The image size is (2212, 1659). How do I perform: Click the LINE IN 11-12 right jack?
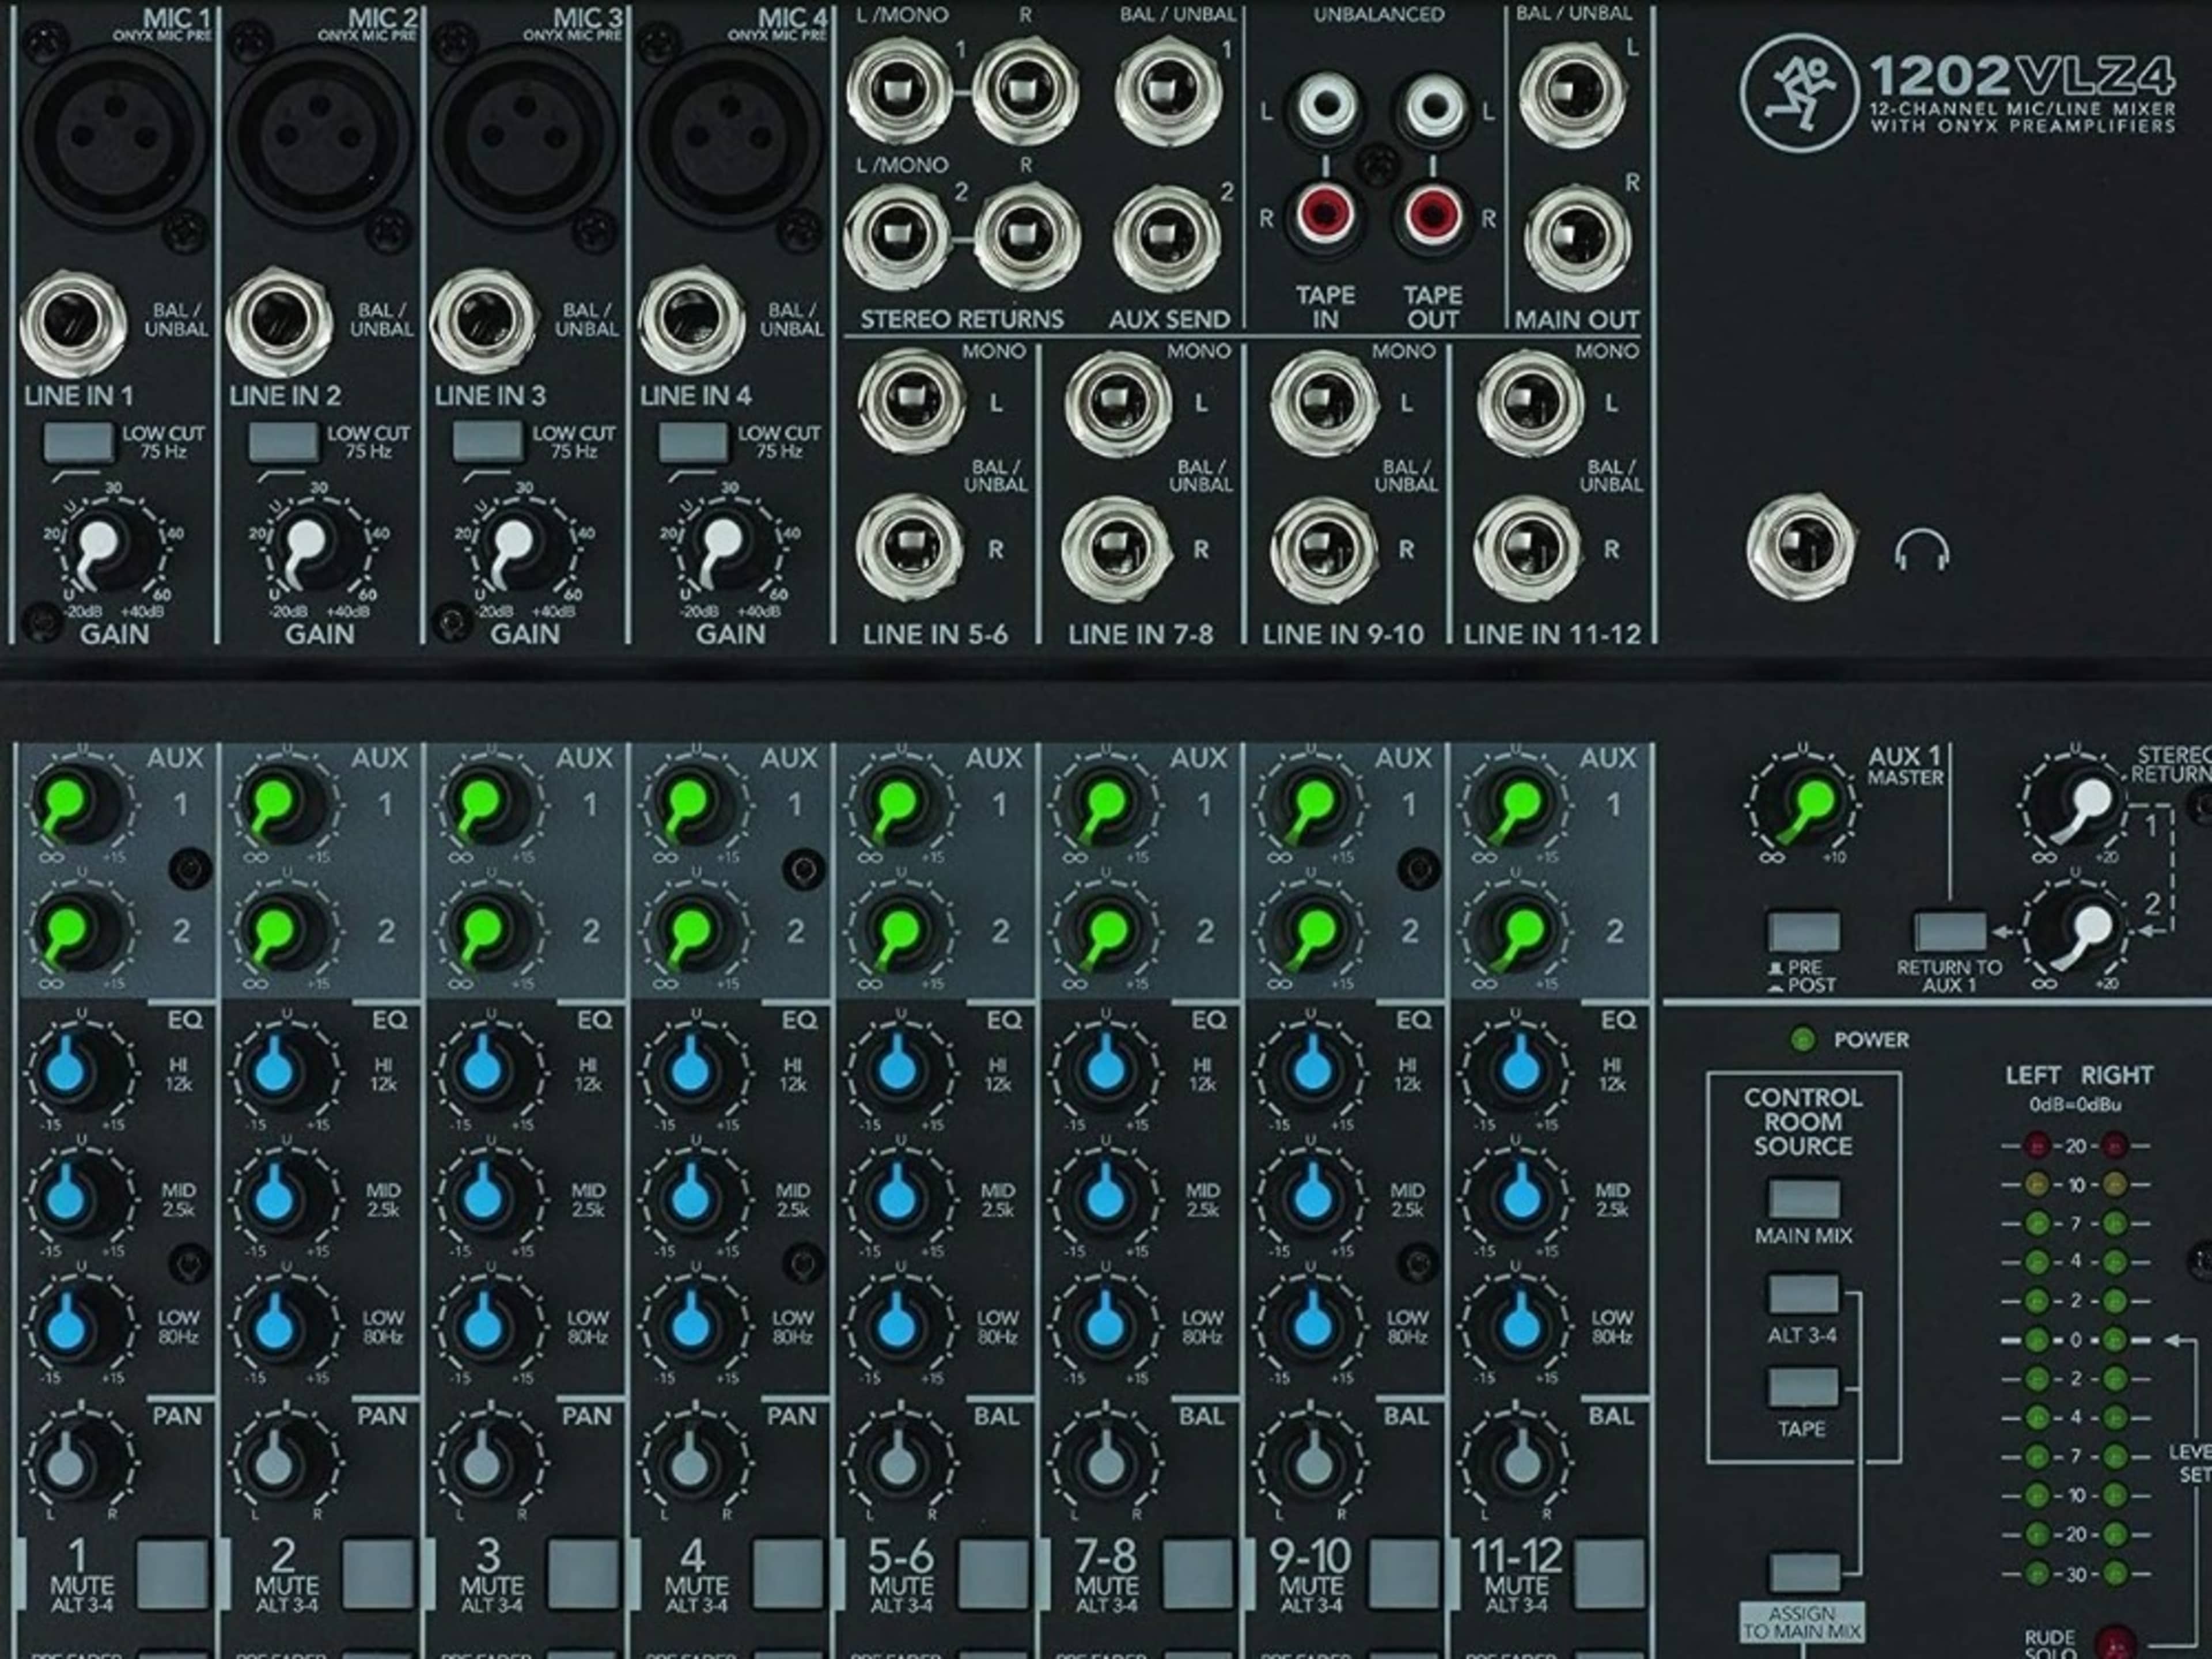(x=1527, y=549)
